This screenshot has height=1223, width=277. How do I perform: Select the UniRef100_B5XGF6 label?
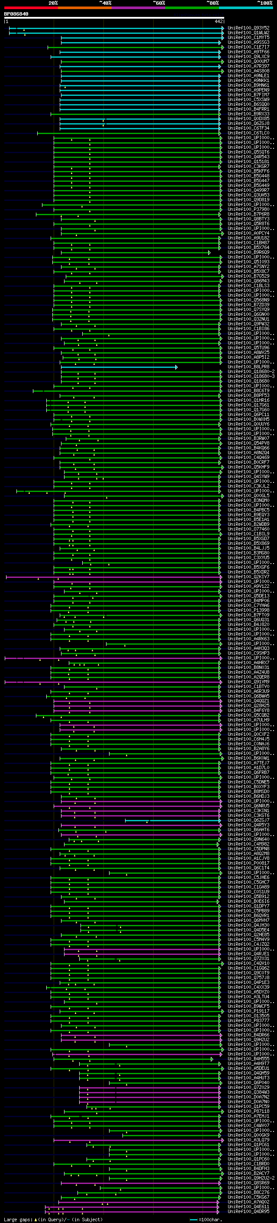[x=248, y=567]
